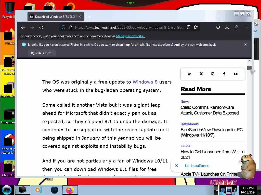Close the Download Windows 8/8.1 ISO tab
The image size is (261, 195).
pyautogui.click(x=80, y=17)
